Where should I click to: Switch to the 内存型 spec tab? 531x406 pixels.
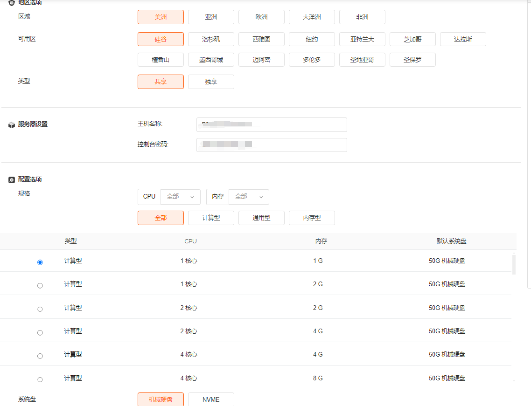pyautogui.click(x=312, y=218)
